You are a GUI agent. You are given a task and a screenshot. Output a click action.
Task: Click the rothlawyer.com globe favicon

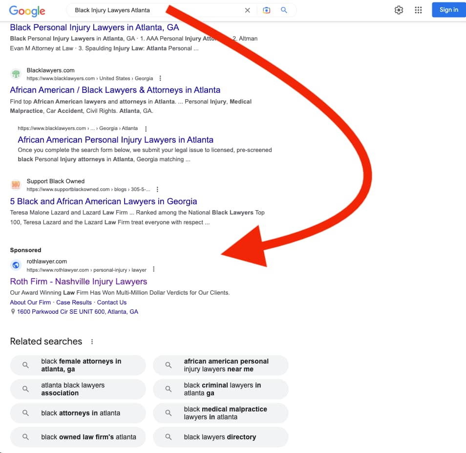point(16,265)
